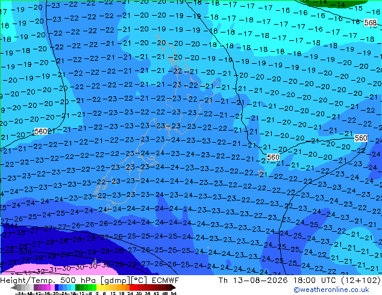This screenshot has width=382, height=295.
Task: Click the left gray arrow end of color scale
Action: click(14, 288)
